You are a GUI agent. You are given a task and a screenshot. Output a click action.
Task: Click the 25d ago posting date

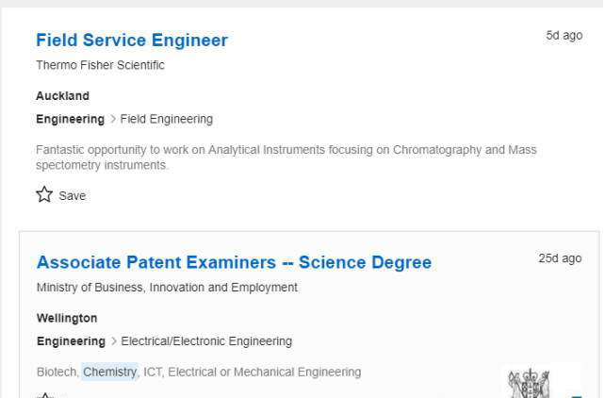(x=560, y=258)
